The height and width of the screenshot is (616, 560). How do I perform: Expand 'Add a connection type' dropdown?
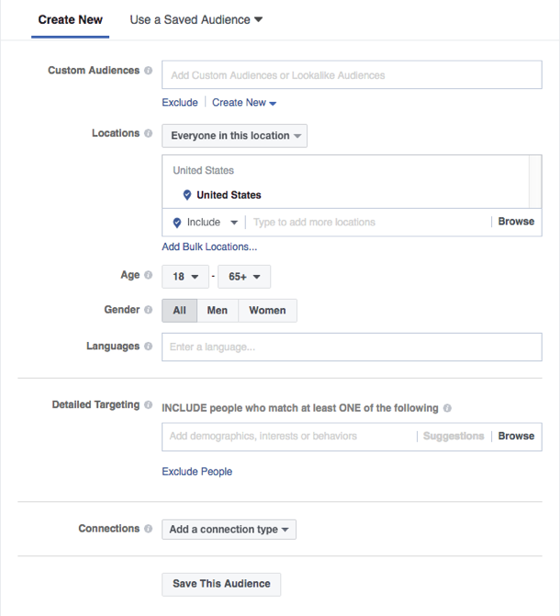[x=229, y=530]
